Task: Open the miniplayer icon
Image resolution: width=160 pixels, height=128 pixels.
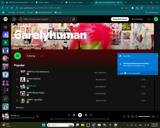Action: click(x=153, y=116)
